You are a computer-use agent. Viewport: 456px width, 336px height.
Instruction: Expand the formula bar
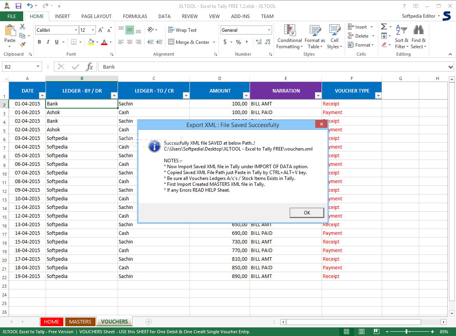pos(450,67)
